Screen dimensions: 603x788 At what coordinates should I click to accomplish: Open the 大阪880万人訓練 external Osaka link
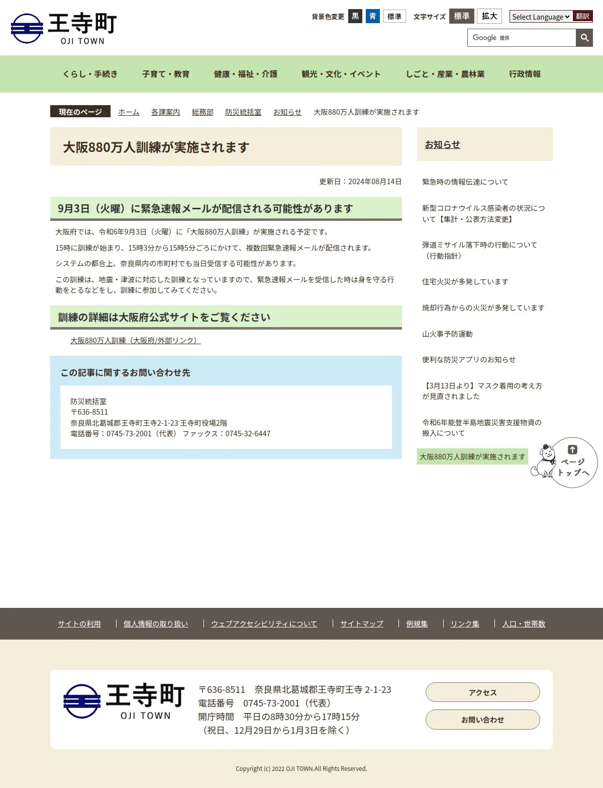[x=136, y=341]
